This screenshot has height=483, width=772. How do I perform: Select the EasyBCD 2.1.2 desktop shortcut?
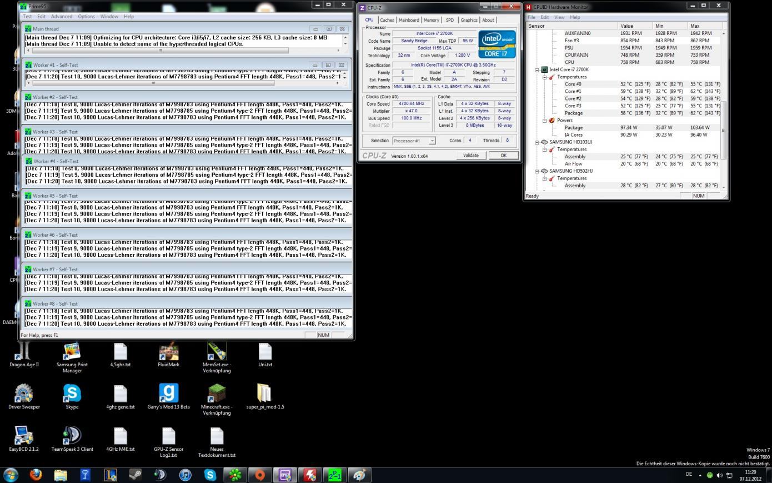tap(24, 439)
